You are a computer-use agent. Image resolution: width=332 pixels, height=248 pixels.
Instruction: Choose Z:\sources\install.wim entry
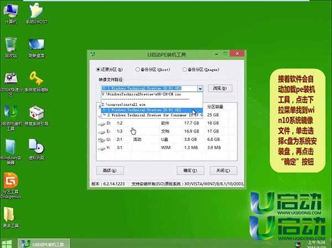pyautogui.click(x=152, y=104)
